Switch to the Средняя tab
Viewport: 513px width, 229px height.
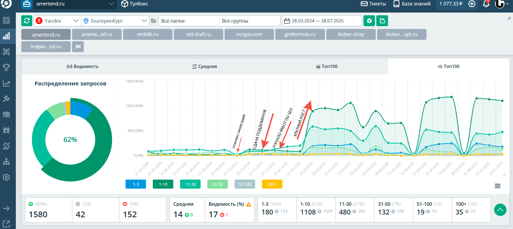tap(205, 66)
